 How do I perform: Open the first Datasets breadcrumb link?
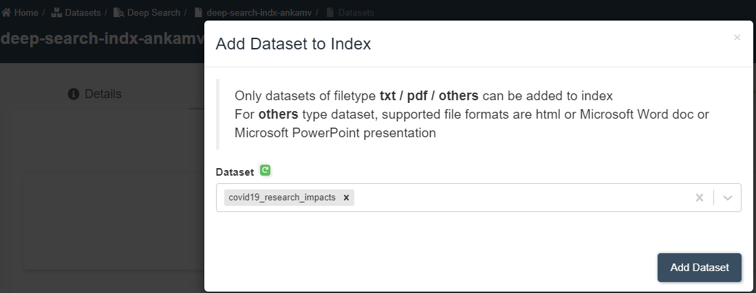(83, 12)
